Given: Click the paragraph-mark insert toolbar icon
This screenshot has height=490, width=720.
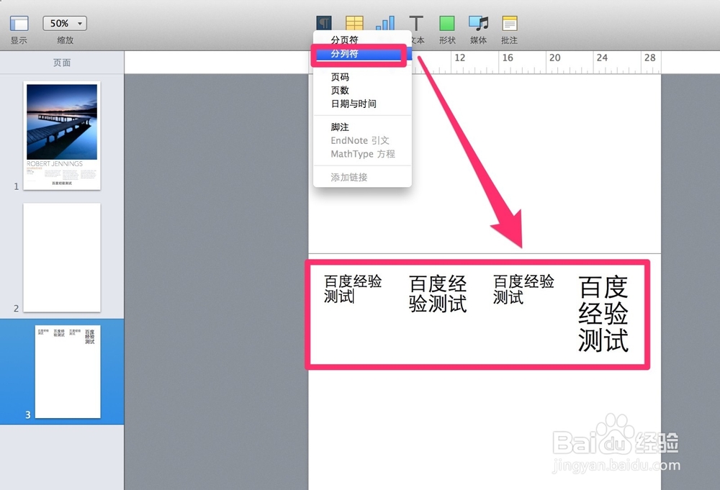Looking at the screenshot, I should pyautogui.click(x=324, y=23).
